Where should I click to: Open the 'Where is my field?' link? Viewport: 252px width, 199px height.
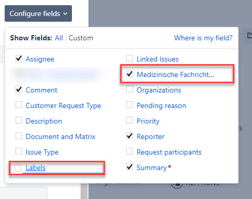click(x=203, y=38)
